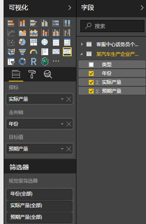Screen dimensions: 146x224
Task: Select the line and stacked column chart
Action: (x=45, y=33)
